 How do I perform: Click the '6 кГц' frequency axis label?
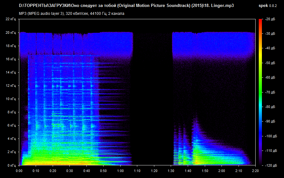[x=12, y=125]
